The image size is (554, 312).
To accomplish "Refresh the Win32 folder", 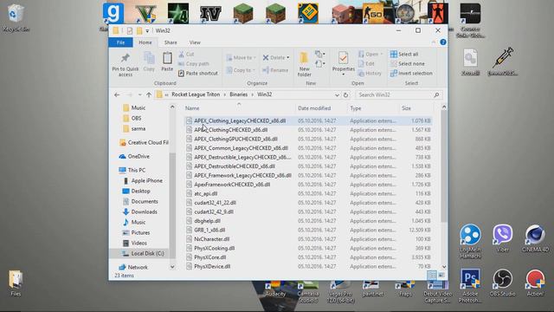I will pos(345,94).
